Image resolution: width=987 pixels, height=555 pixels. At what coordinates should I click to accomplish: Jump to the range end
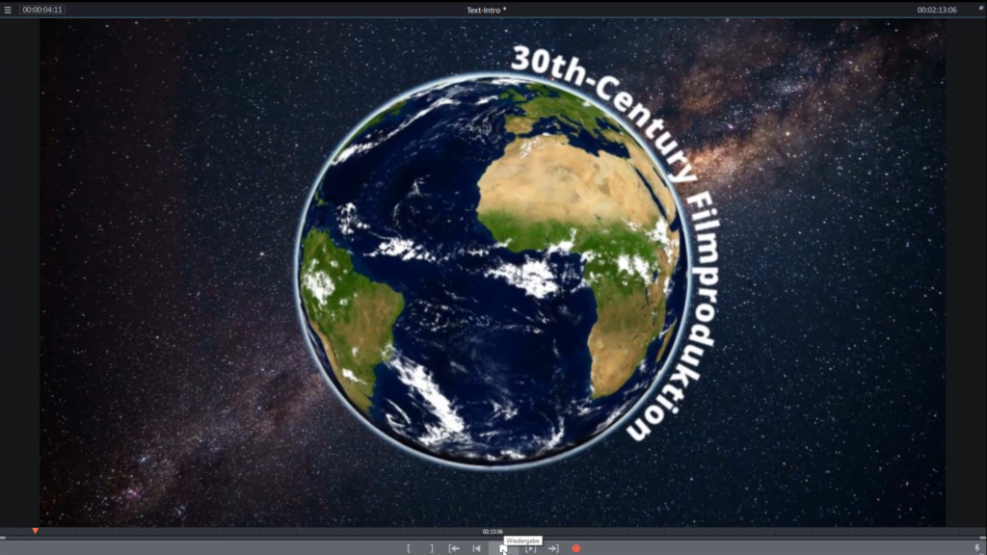point(553,548)
